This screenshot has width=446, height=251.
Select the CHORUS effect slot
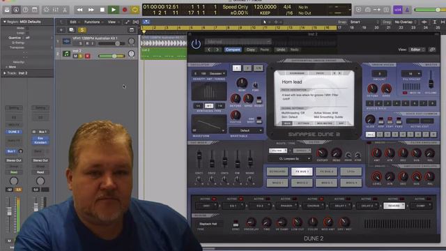[x=313, y=206]
